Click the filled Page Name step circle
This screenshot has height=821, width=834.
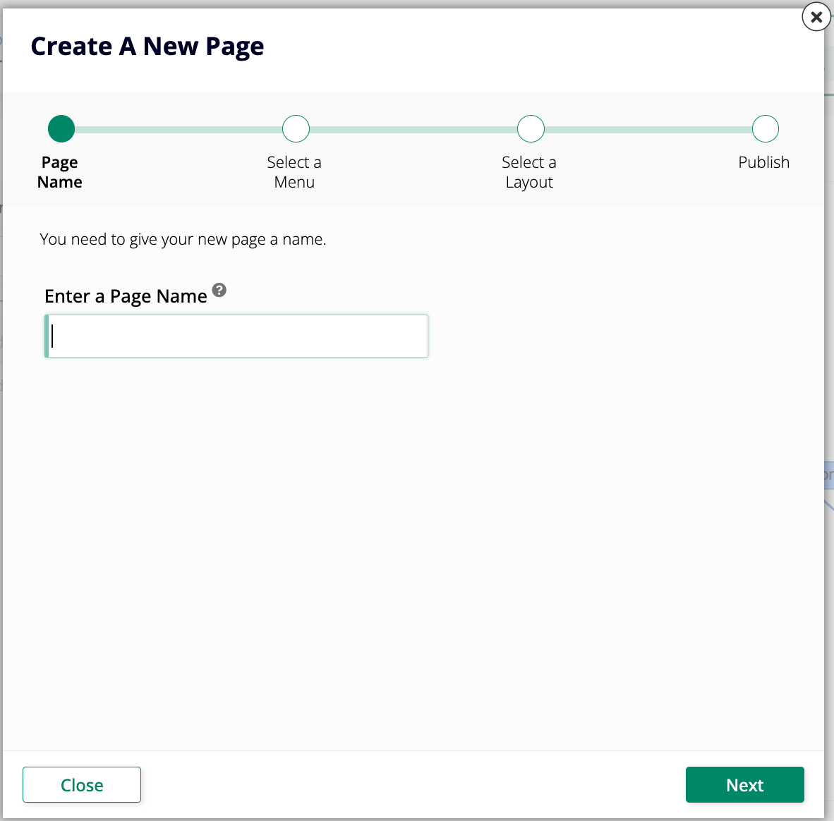point(60,128)
